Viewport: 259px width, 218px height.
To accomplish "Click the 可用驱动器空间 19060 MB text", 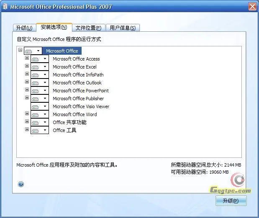I will pyautogui.click(x=200, y=172).
